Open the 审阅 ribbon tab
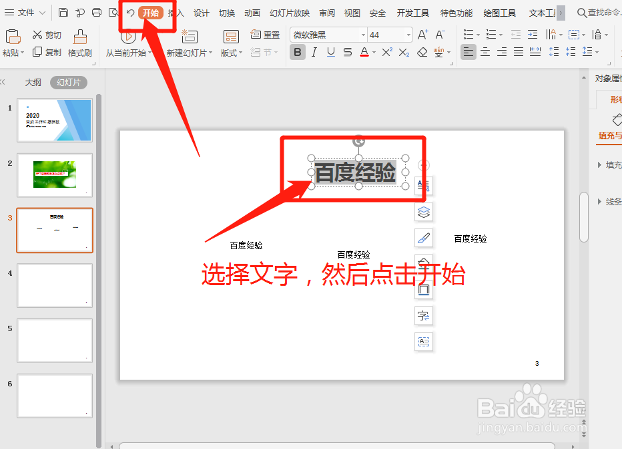This screenshot has width=622, height=449. point(327,13)
